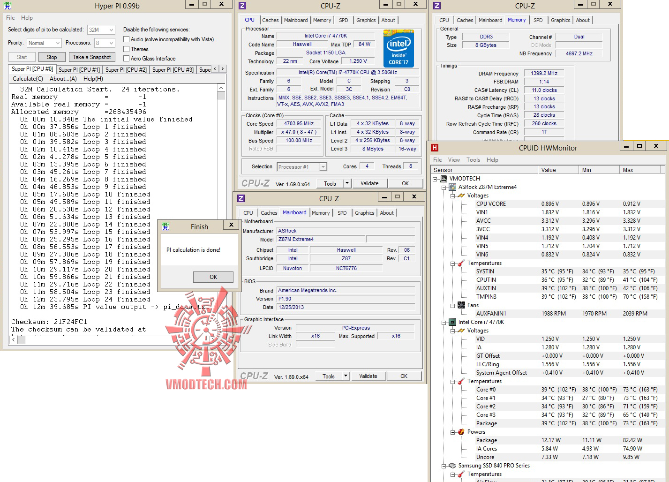Click the Intel Core i7 4770K chip icon
Screen dimensions: 669x482
tap(452, 322)
